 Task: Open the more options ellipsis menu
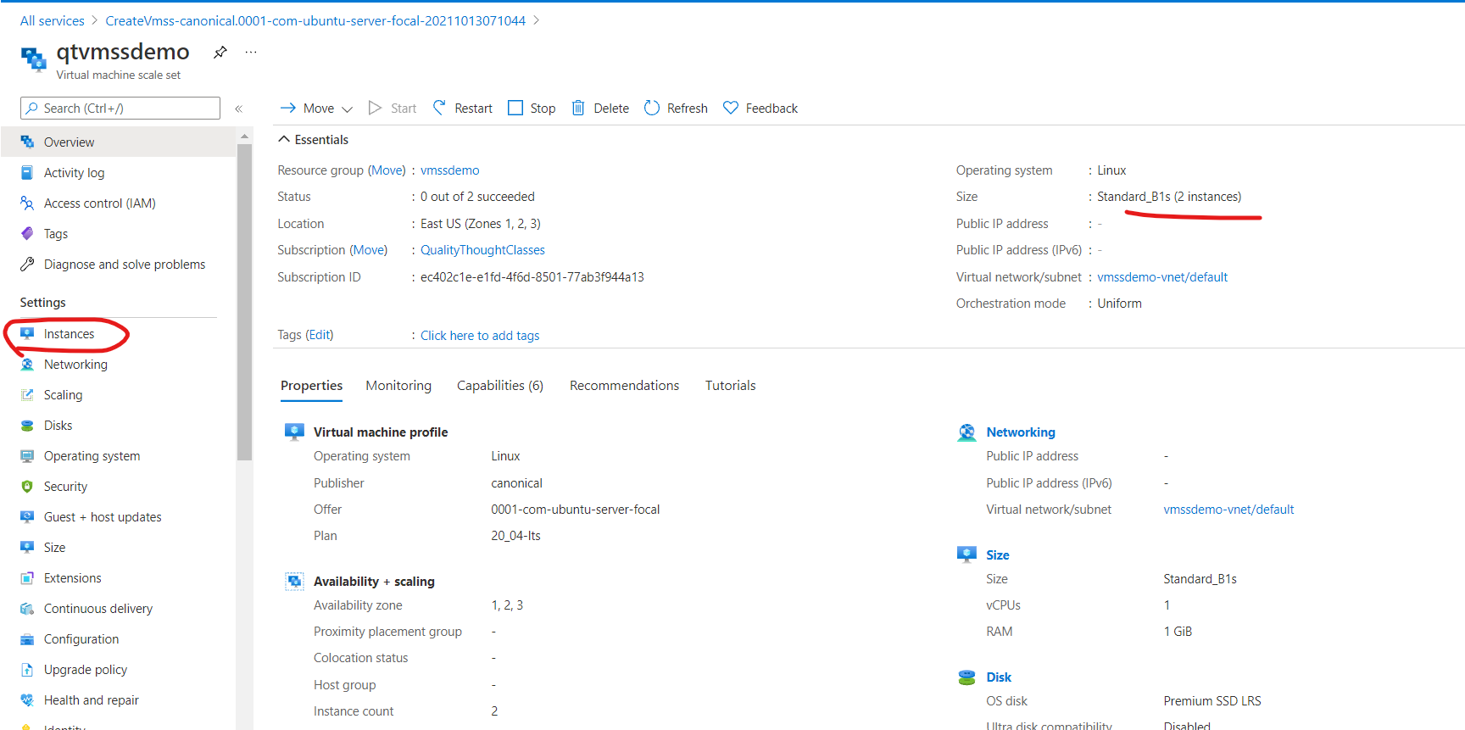(x=251, y=53)
